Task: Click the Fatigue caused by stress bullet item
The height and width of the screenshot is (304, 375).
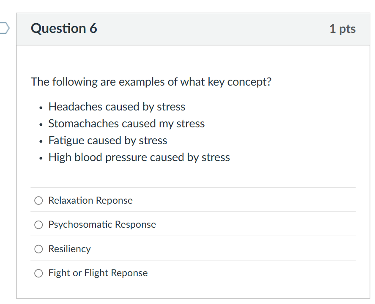Action: [x=107, y=140]
